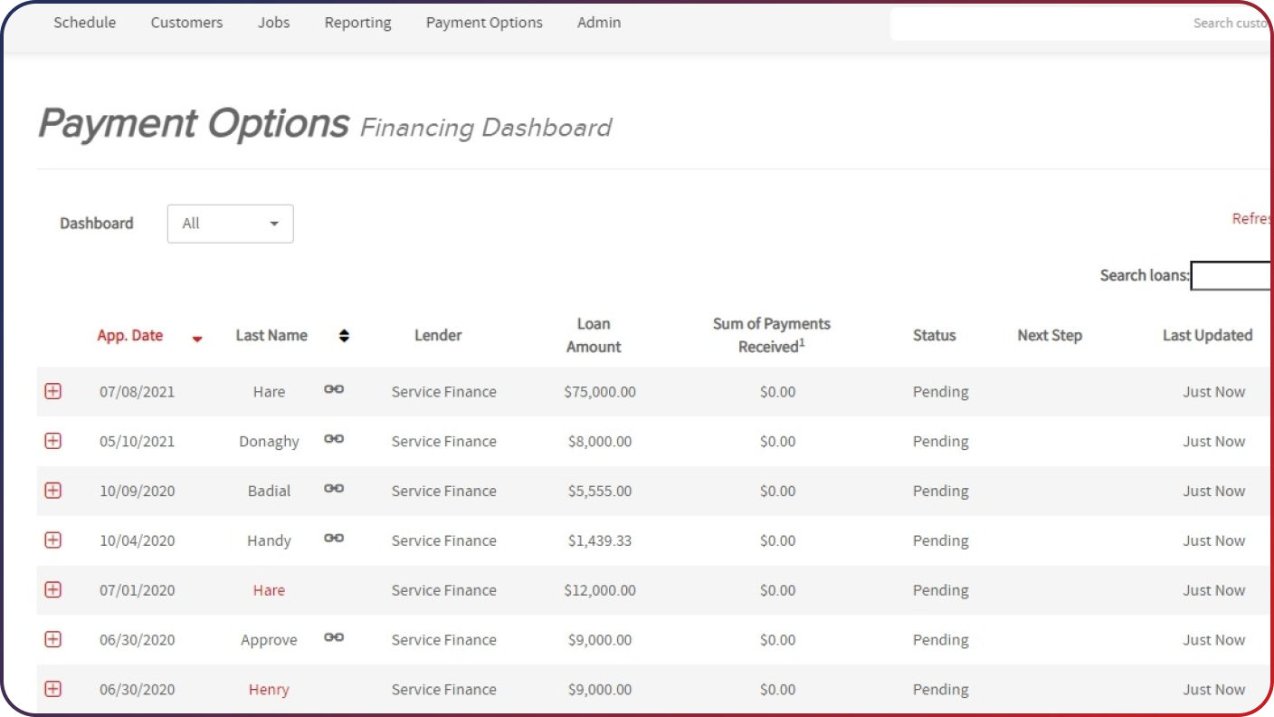The width and height of the screenshot is (1274, 717).
Task: Click the $1,439.33 loan amount
Action: (600, 540)
